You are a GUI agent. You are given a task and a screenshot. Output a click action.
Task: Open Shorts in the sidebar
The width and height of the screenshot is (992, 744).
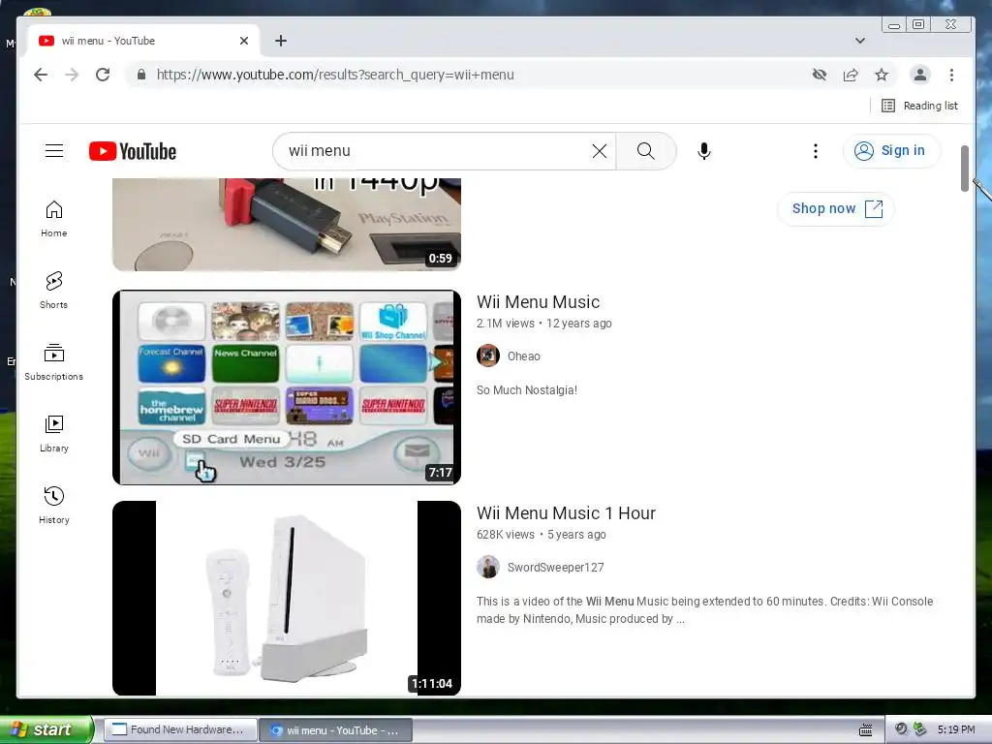pyautogui.click(x=54, y=291)
